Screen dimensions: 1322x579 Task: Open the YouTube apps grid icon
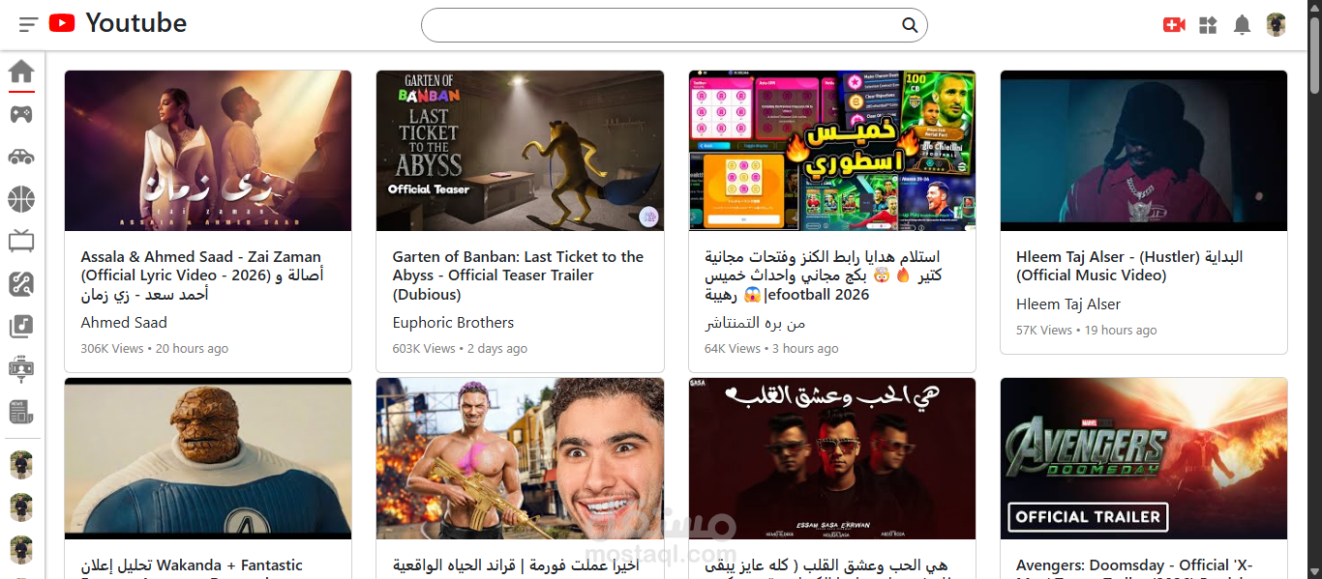1208,24
